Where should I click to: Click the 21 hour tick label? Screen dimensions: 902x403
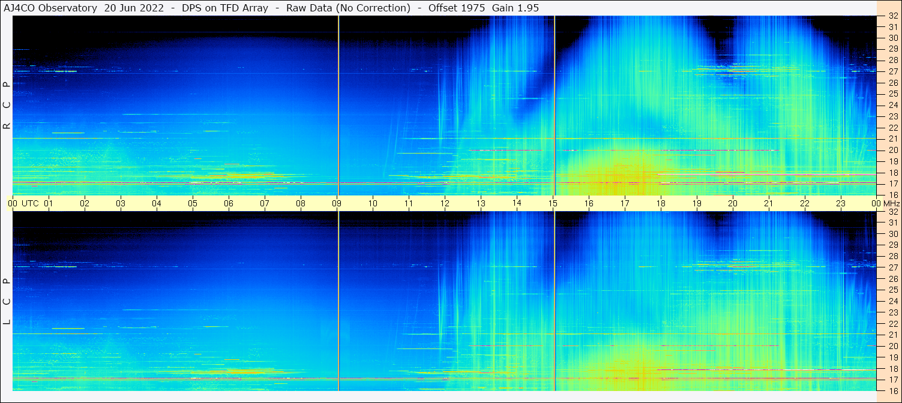pyautogui.click(x=769, y=203)
